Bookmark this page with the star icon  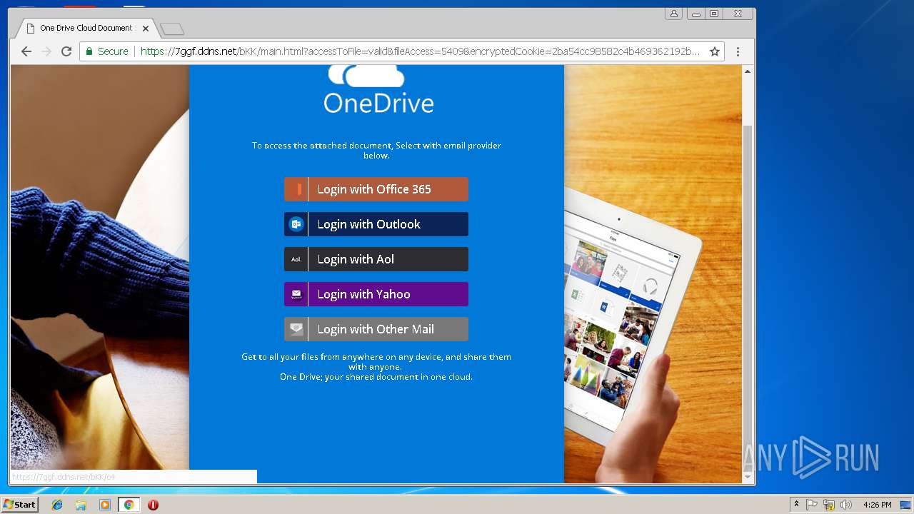714,51
